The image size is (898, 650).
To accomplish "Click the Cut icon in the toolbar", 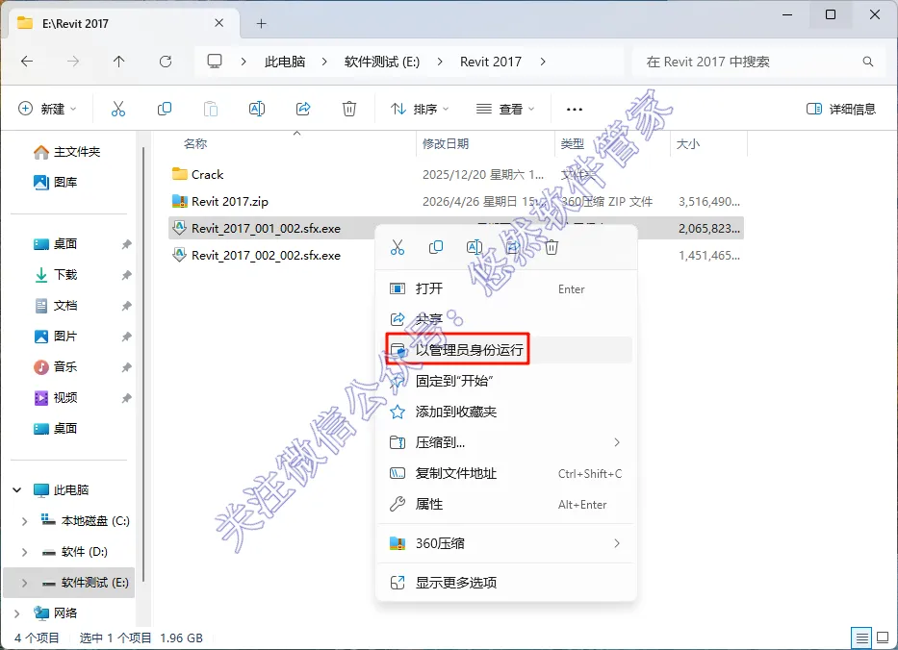I will tap(118, 109).
